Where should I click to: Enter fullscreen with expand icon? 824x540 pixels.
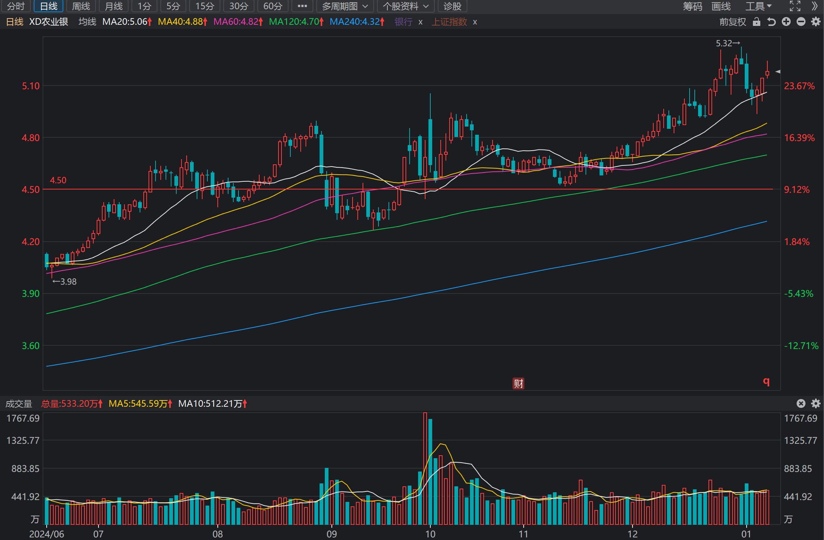(x=795, y=6)
